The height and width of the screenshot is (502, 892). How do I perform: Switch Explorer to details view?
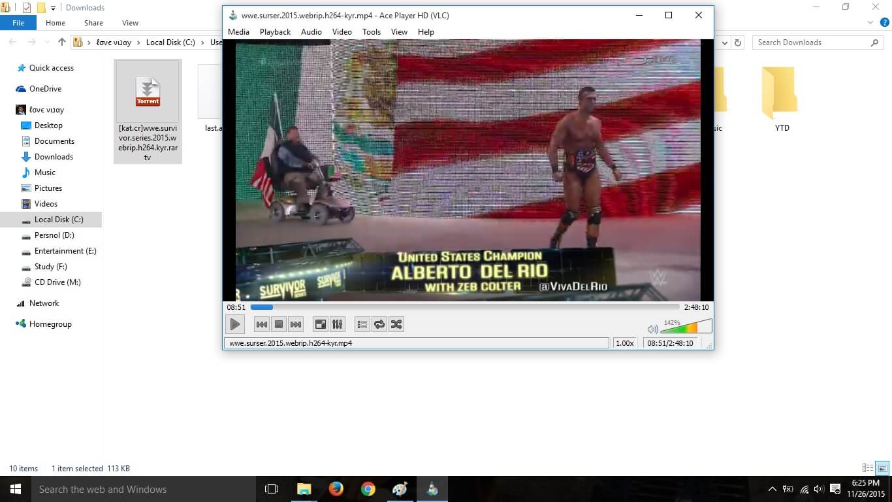[x=868, y=468]
